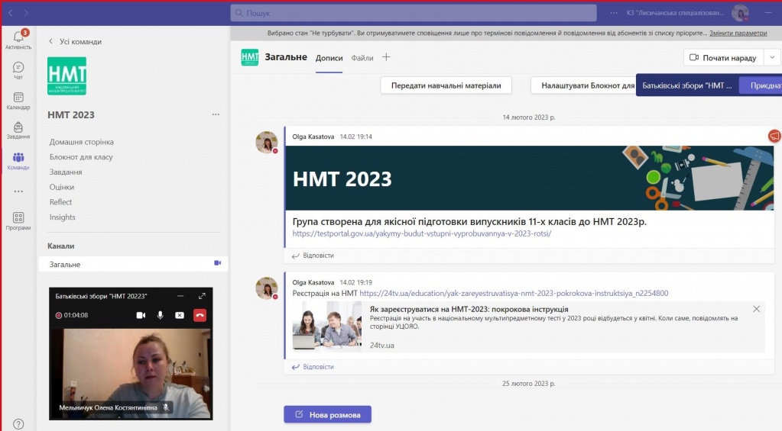Minimize the mini meeting window
This screenshot has width=782, height=431.
pos(180,296)
